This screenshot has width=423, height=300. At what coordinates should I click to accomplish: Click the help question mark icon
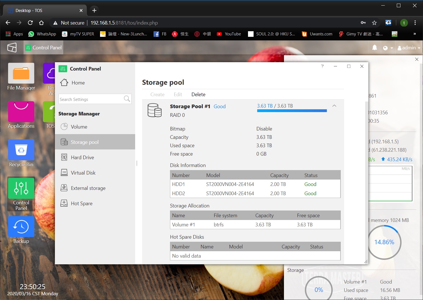322,66
